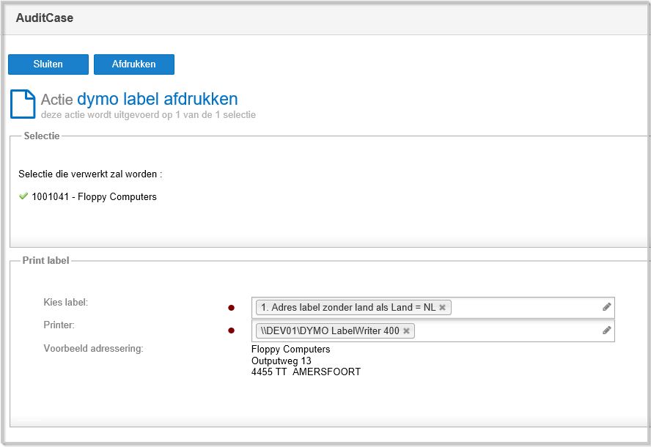Screen dimensions: 651x447
Task: Open the Printer selection field
Action: point(433,330)
